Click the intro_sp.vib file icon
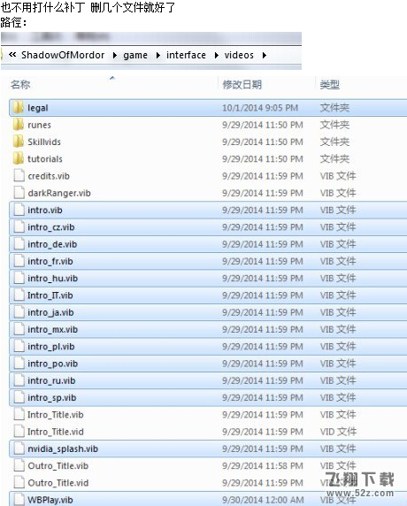 19,397
